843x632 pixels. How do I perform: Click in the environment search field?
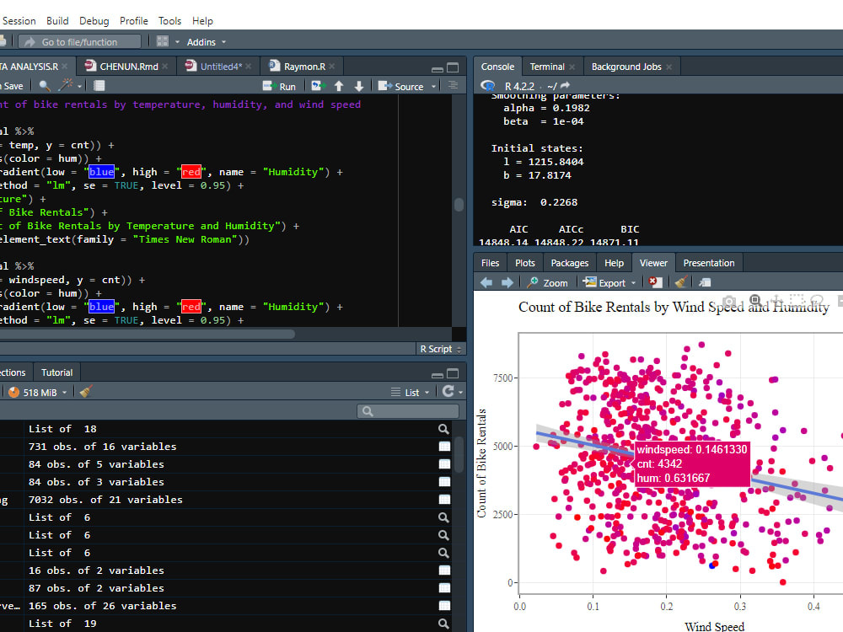pos(408,410)
